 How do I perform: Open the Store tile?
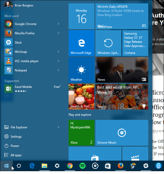(x=95, y=154)
